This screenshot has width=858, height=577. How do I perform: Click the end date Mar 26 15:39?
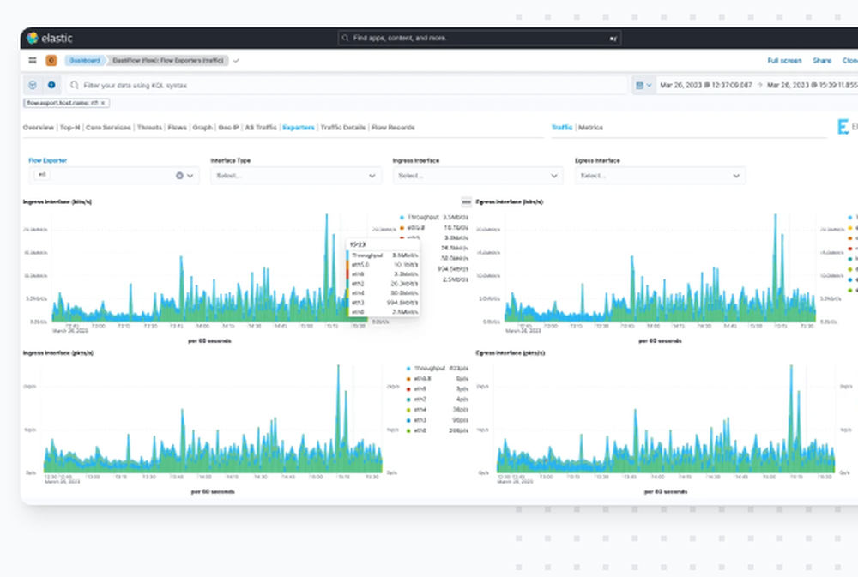(812, 86)
